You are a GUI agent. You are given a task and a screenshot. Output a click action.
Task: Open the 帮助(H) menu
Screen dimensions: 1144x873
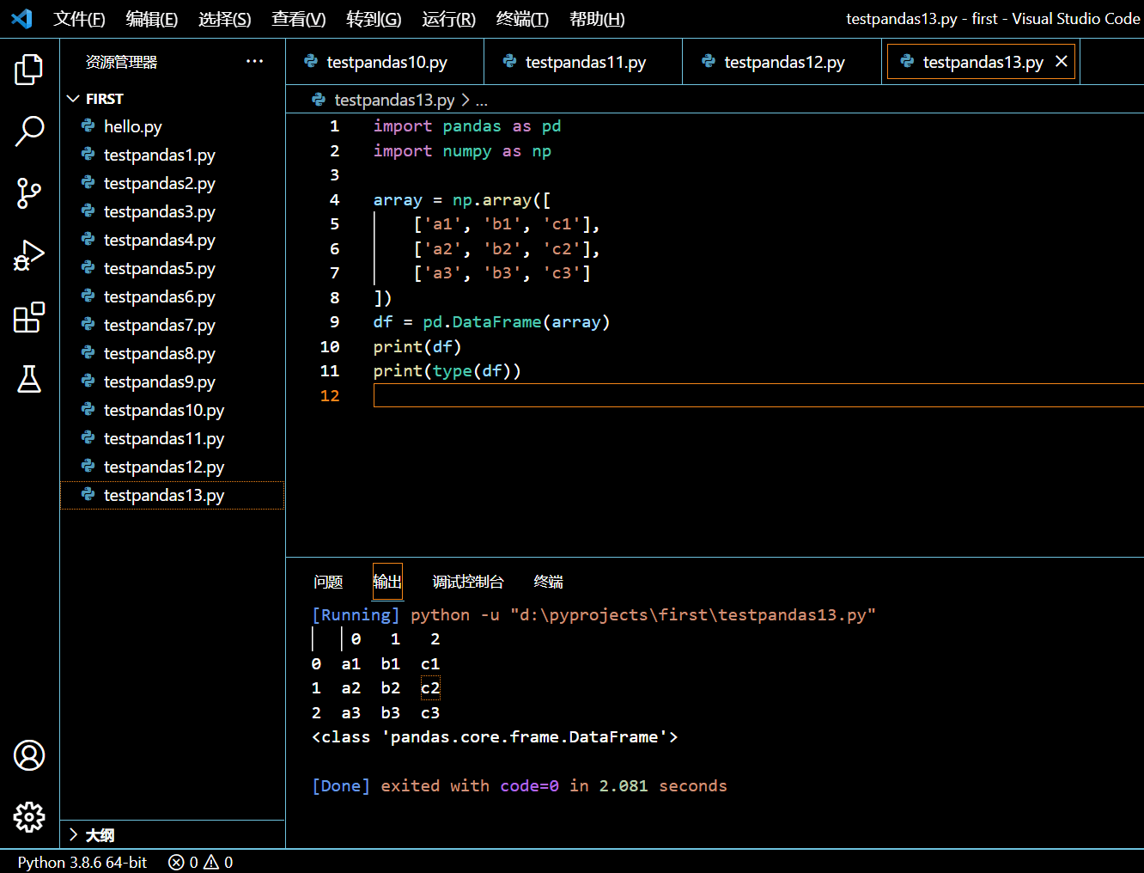click(597, 19)
